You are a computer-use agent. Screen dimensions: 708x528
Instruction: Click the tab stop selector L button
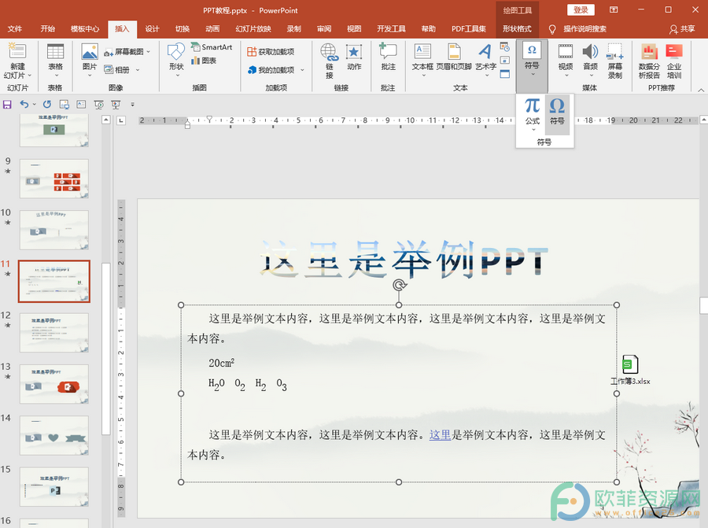tap(121, 120)
